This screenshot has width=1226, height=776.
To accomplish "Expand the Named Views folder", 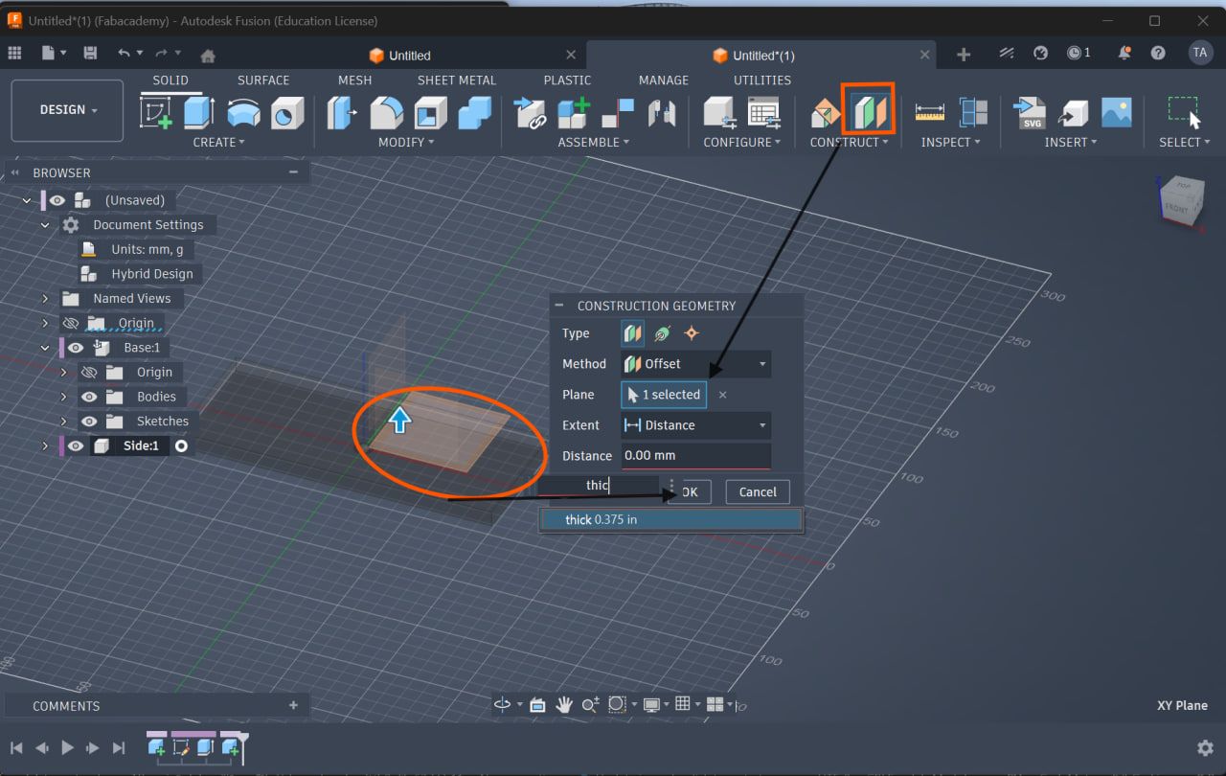I will (45, 299).
